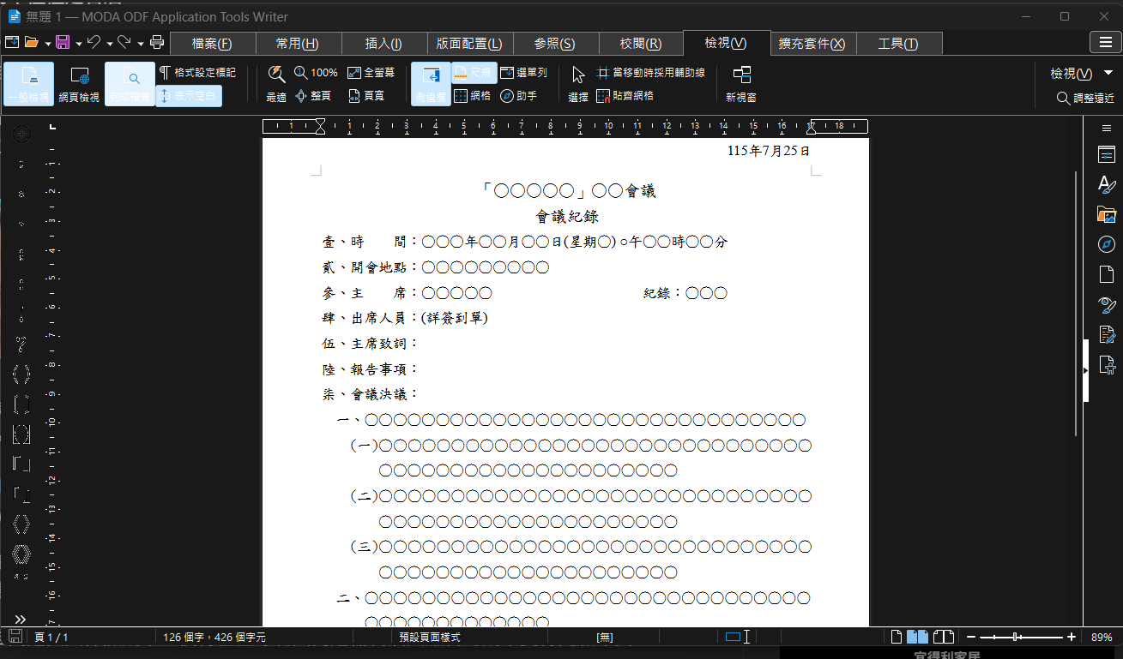1123x659 pixels.
Task: Open the sidebar Navigator compass panel
Action: (1107, 245)
